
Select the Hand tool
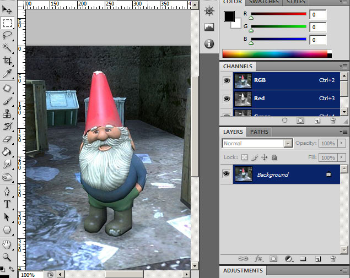coord(7,244)
